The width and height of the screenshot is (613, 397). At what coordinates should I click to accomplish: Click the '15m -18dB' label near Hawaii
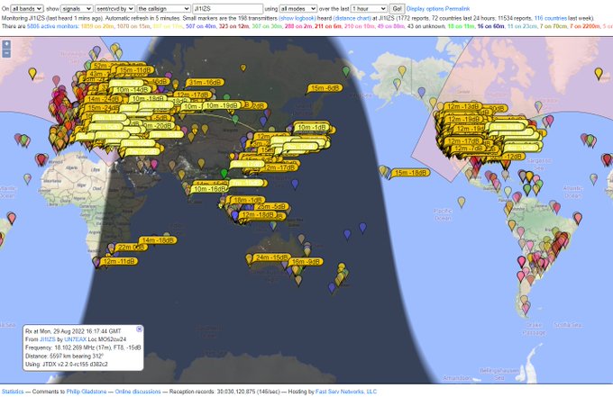tap(409, 173)
